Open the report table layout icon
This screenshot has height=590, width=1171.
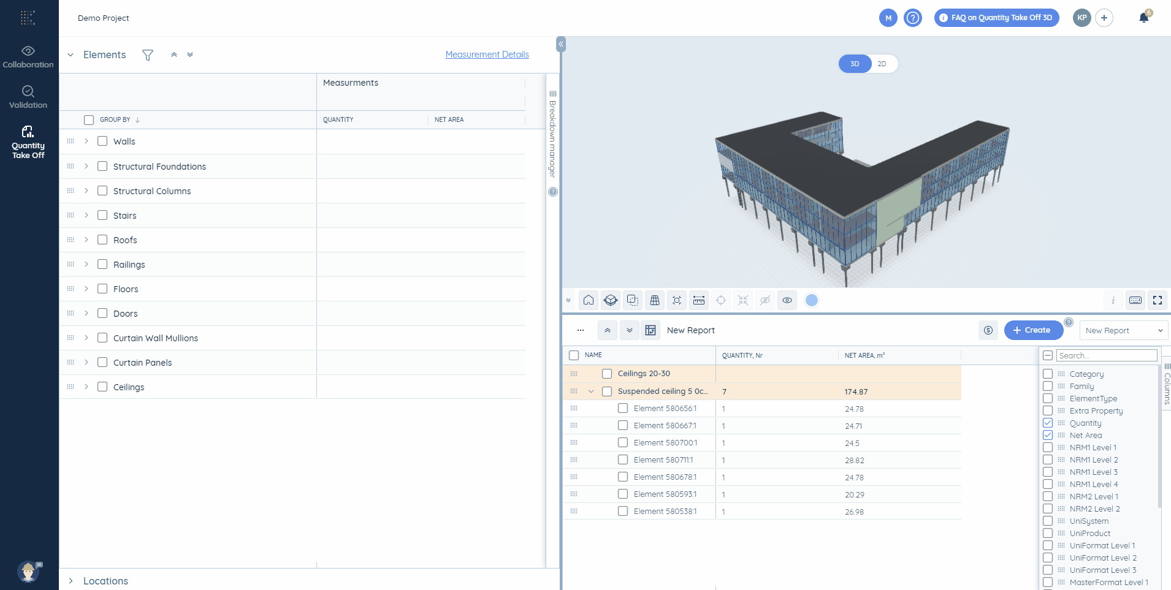650,330
